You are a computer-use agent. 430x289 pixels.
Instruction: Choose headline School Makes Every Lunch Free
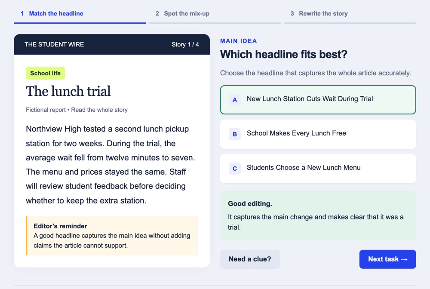coord(318,134)
